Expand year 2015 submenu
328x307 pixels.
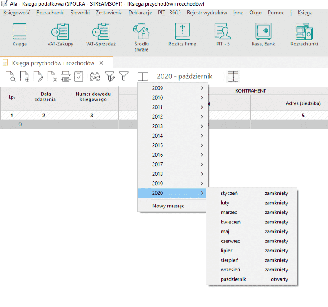pos(172,145)
